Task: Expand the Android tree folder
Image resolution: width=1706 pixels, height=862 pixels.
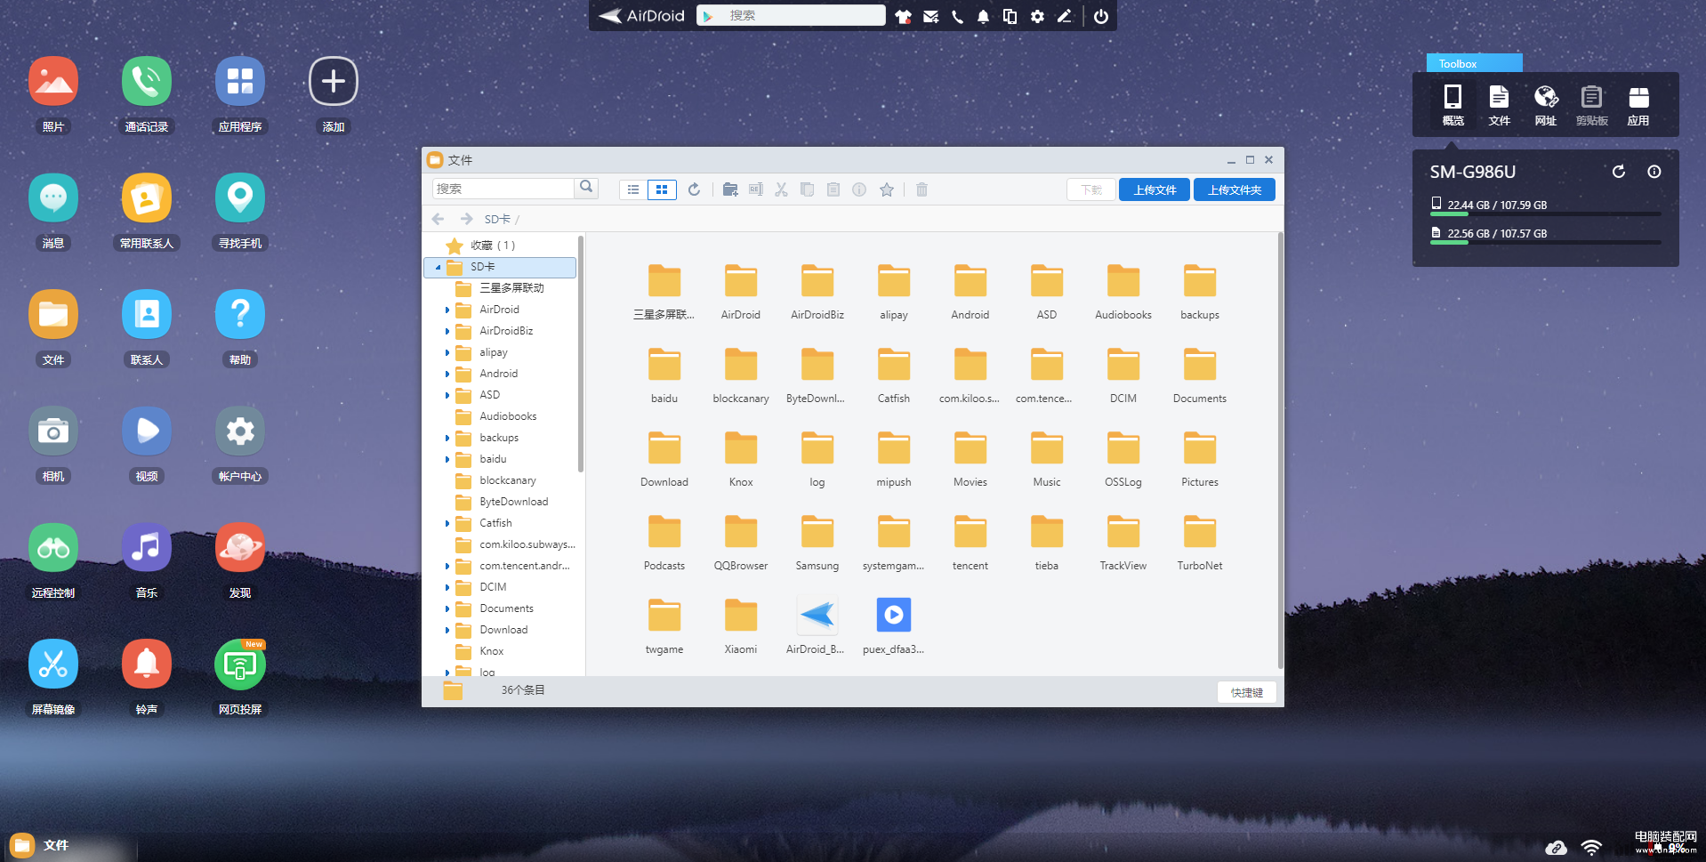Action: pos(447,374)
